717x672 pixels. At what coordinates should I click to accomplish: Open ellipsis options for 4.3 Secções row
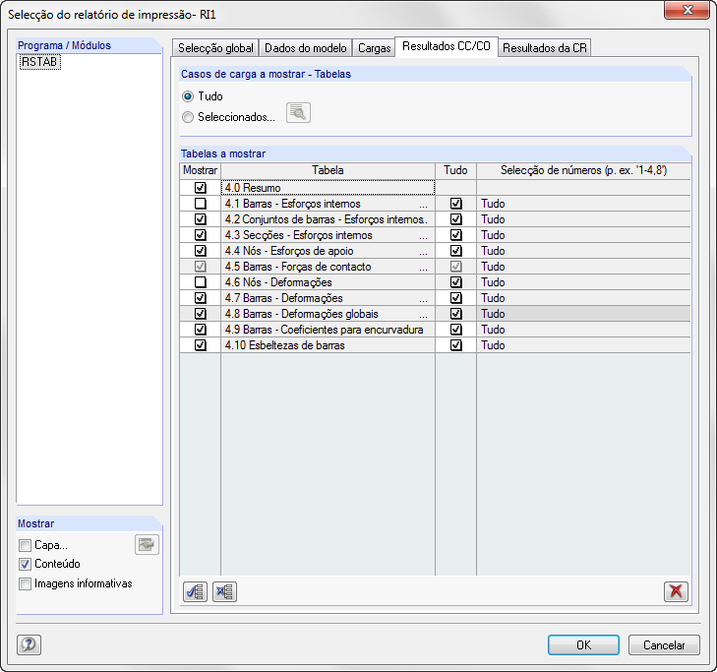click(424, 235)
